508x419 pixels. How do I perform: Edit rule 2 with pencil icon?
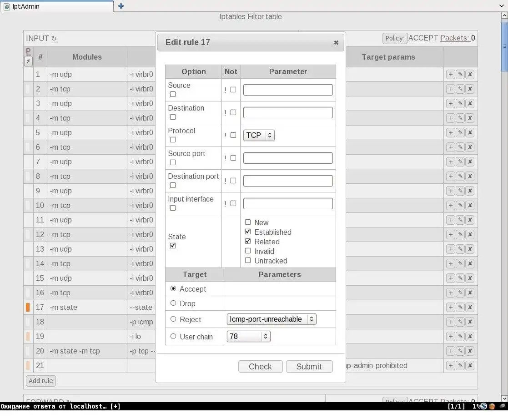[x=460, y=89]
